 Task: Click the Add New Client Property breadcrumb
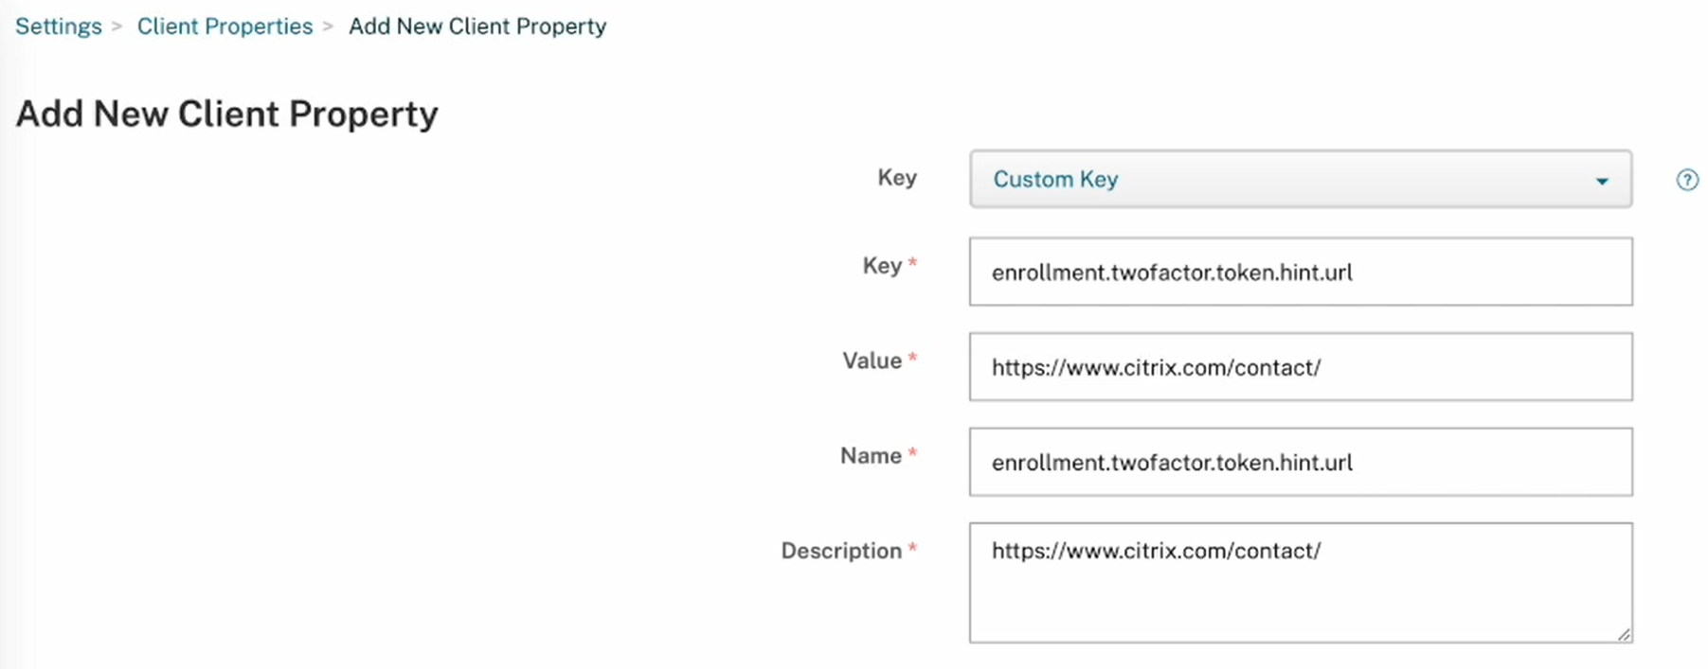coord(477,26)
